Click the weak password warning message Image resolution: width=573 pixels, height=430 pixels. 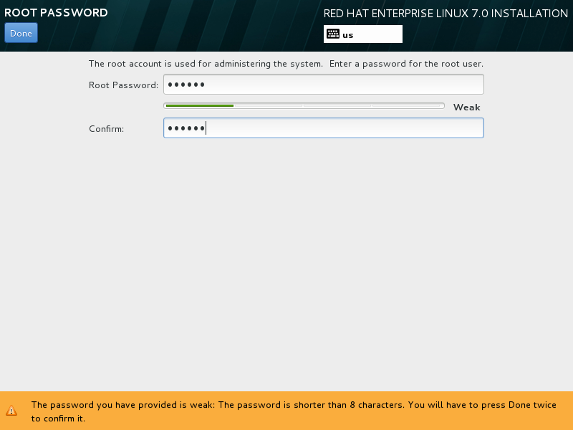[215, 405]
